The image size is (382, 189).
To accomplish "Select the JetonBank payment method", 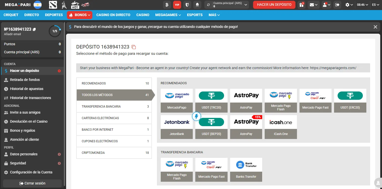I will tap(177, 127).
